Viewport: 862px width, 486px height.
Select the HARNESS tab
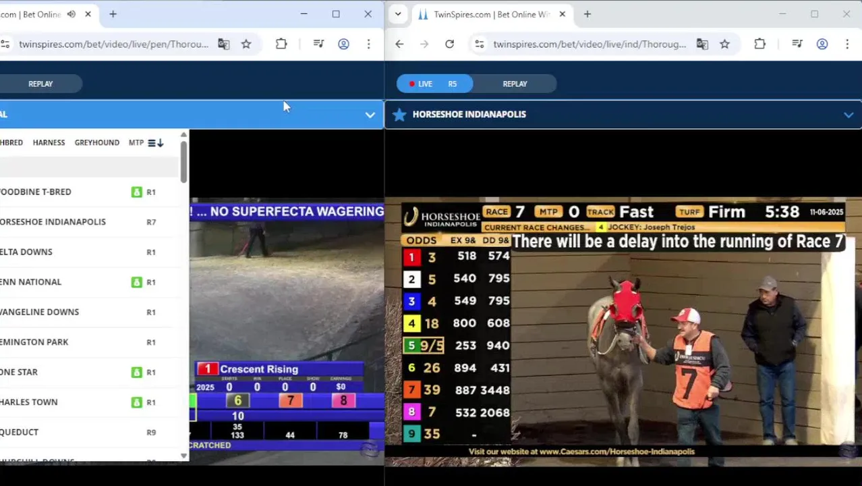[x=49, y=142]
